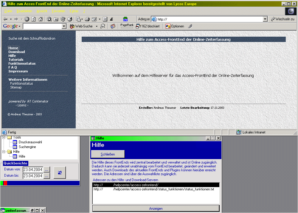Click the Web-Suche binoculars button

[81, 26]
